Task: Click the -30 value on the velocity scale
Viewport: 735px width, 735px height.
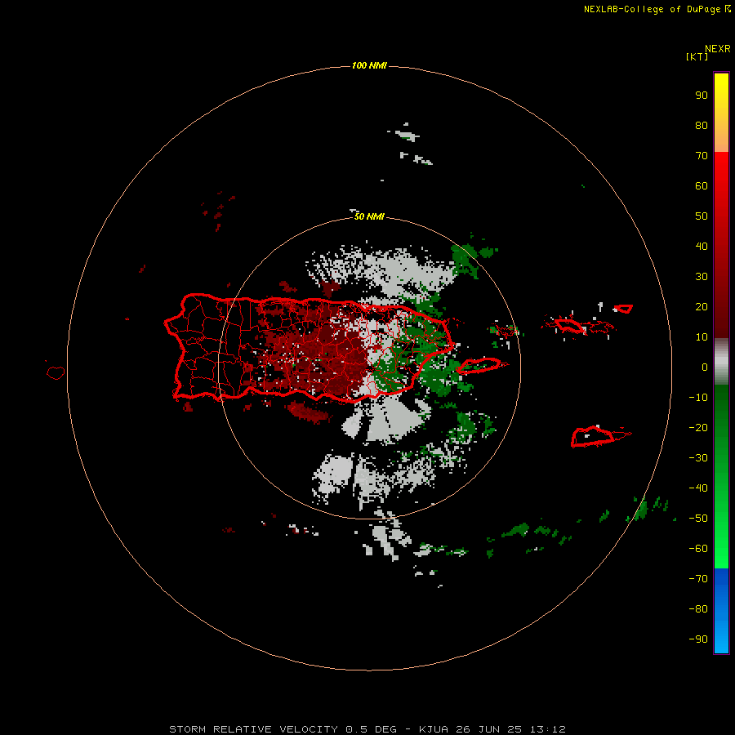Action: 698,458
